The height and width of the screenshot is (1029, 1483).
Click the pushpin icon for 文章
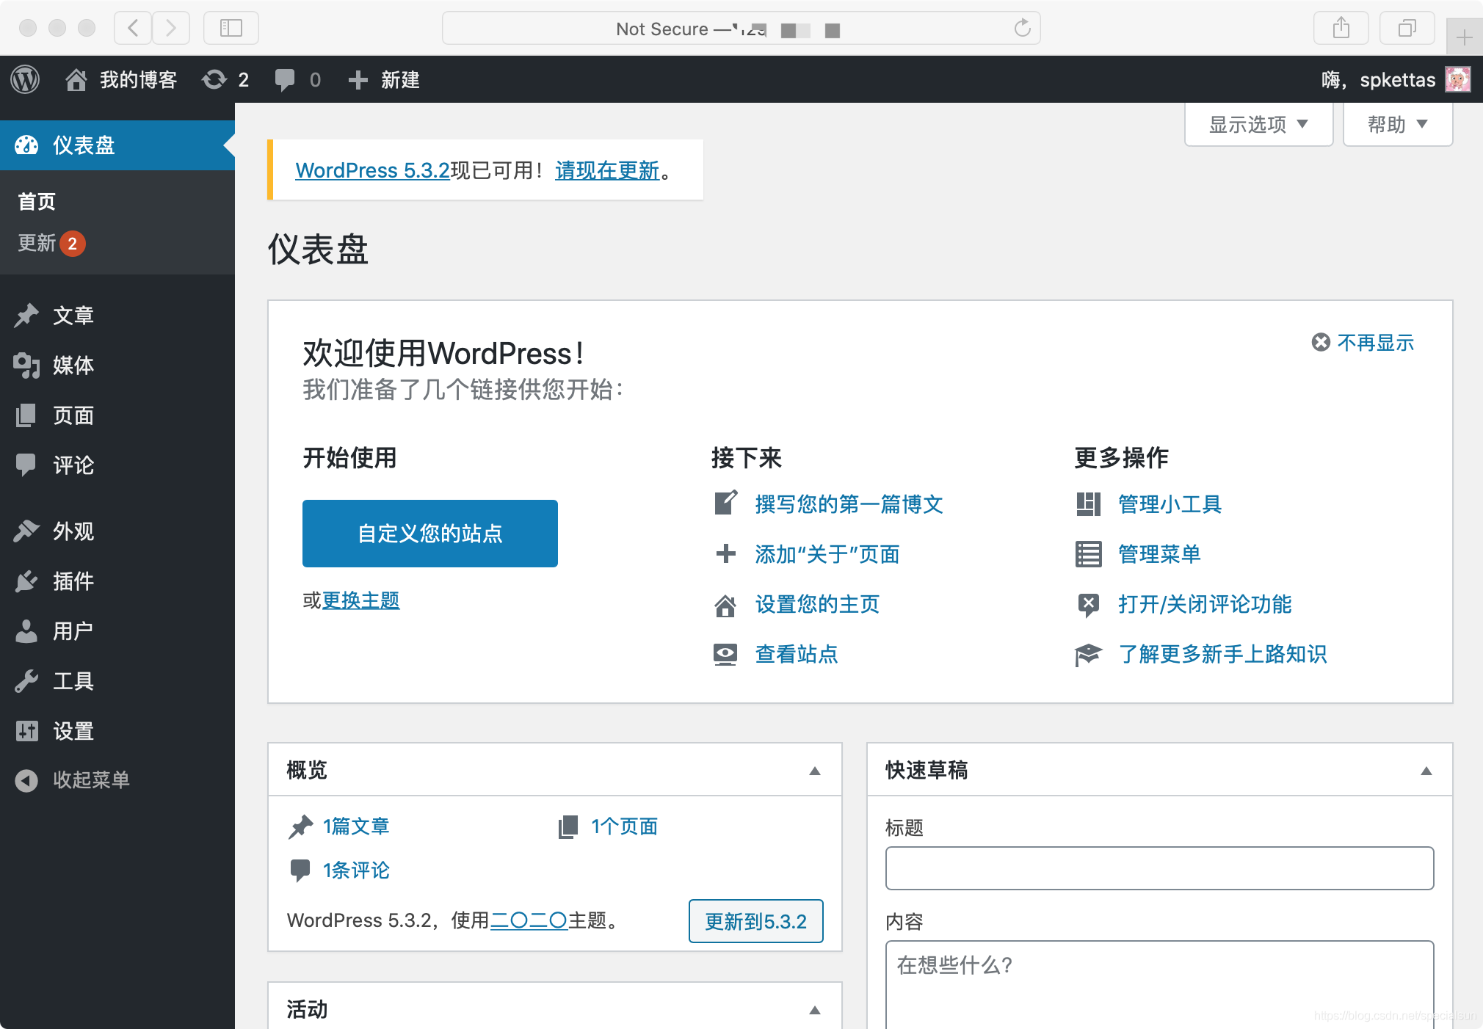(26, 316)
